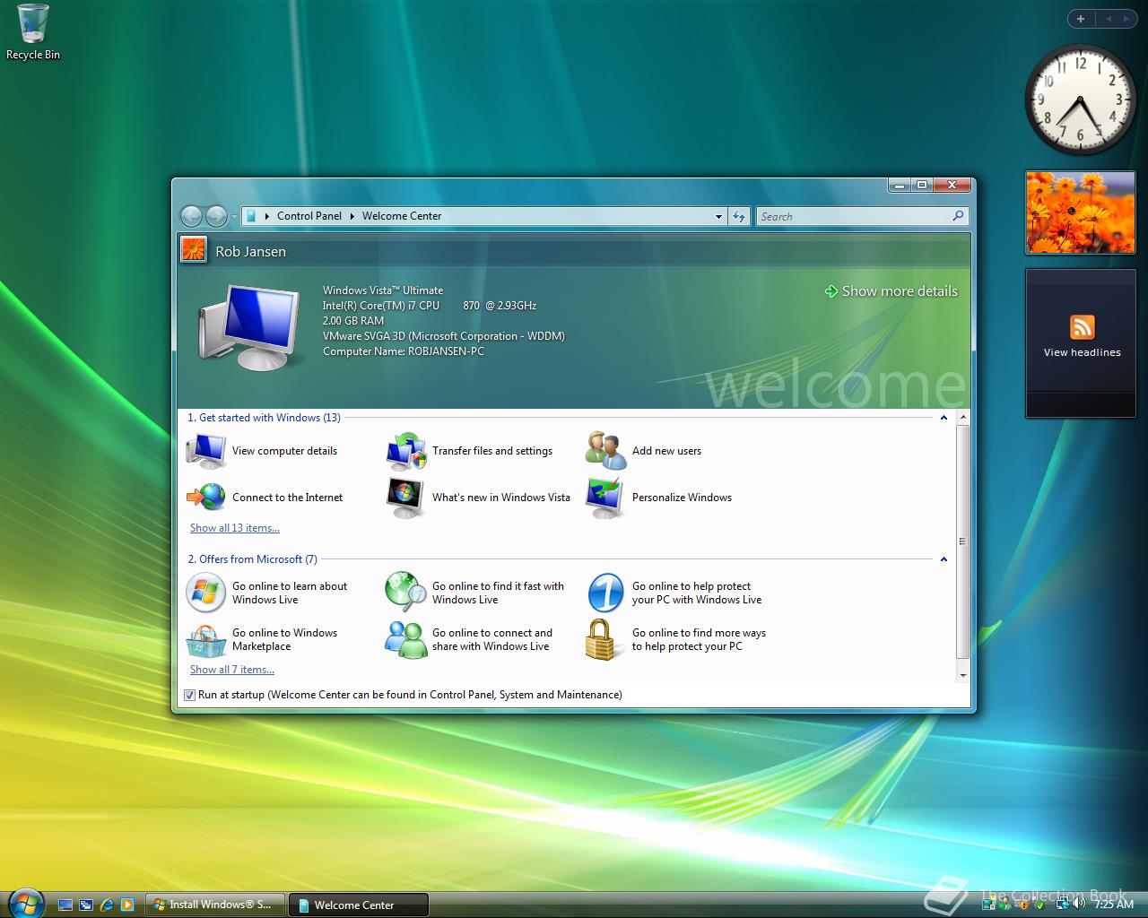Click the Back navigation arrow button

[191, 216]
